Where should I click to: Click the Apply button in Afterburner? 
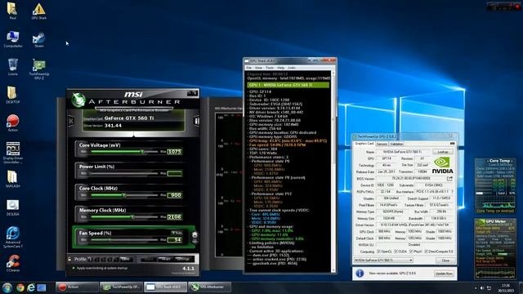[148, 259]
